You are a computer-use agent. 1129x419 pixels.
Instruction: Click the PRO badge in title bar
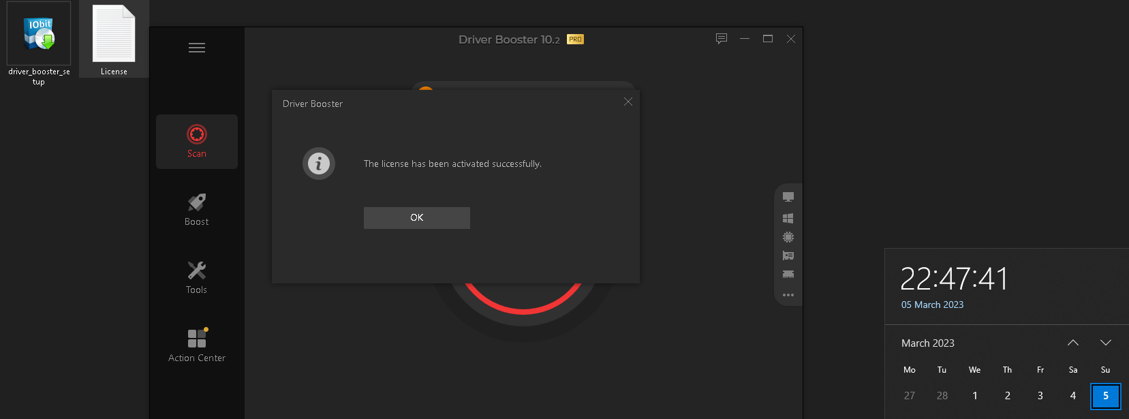[x=575, y=40]
